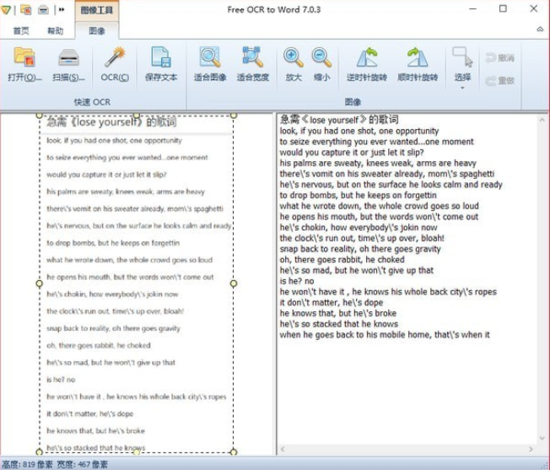
Task: Collapse the ribbon with the up arrow
Action: pyautogui.click(x=540, y=30)
